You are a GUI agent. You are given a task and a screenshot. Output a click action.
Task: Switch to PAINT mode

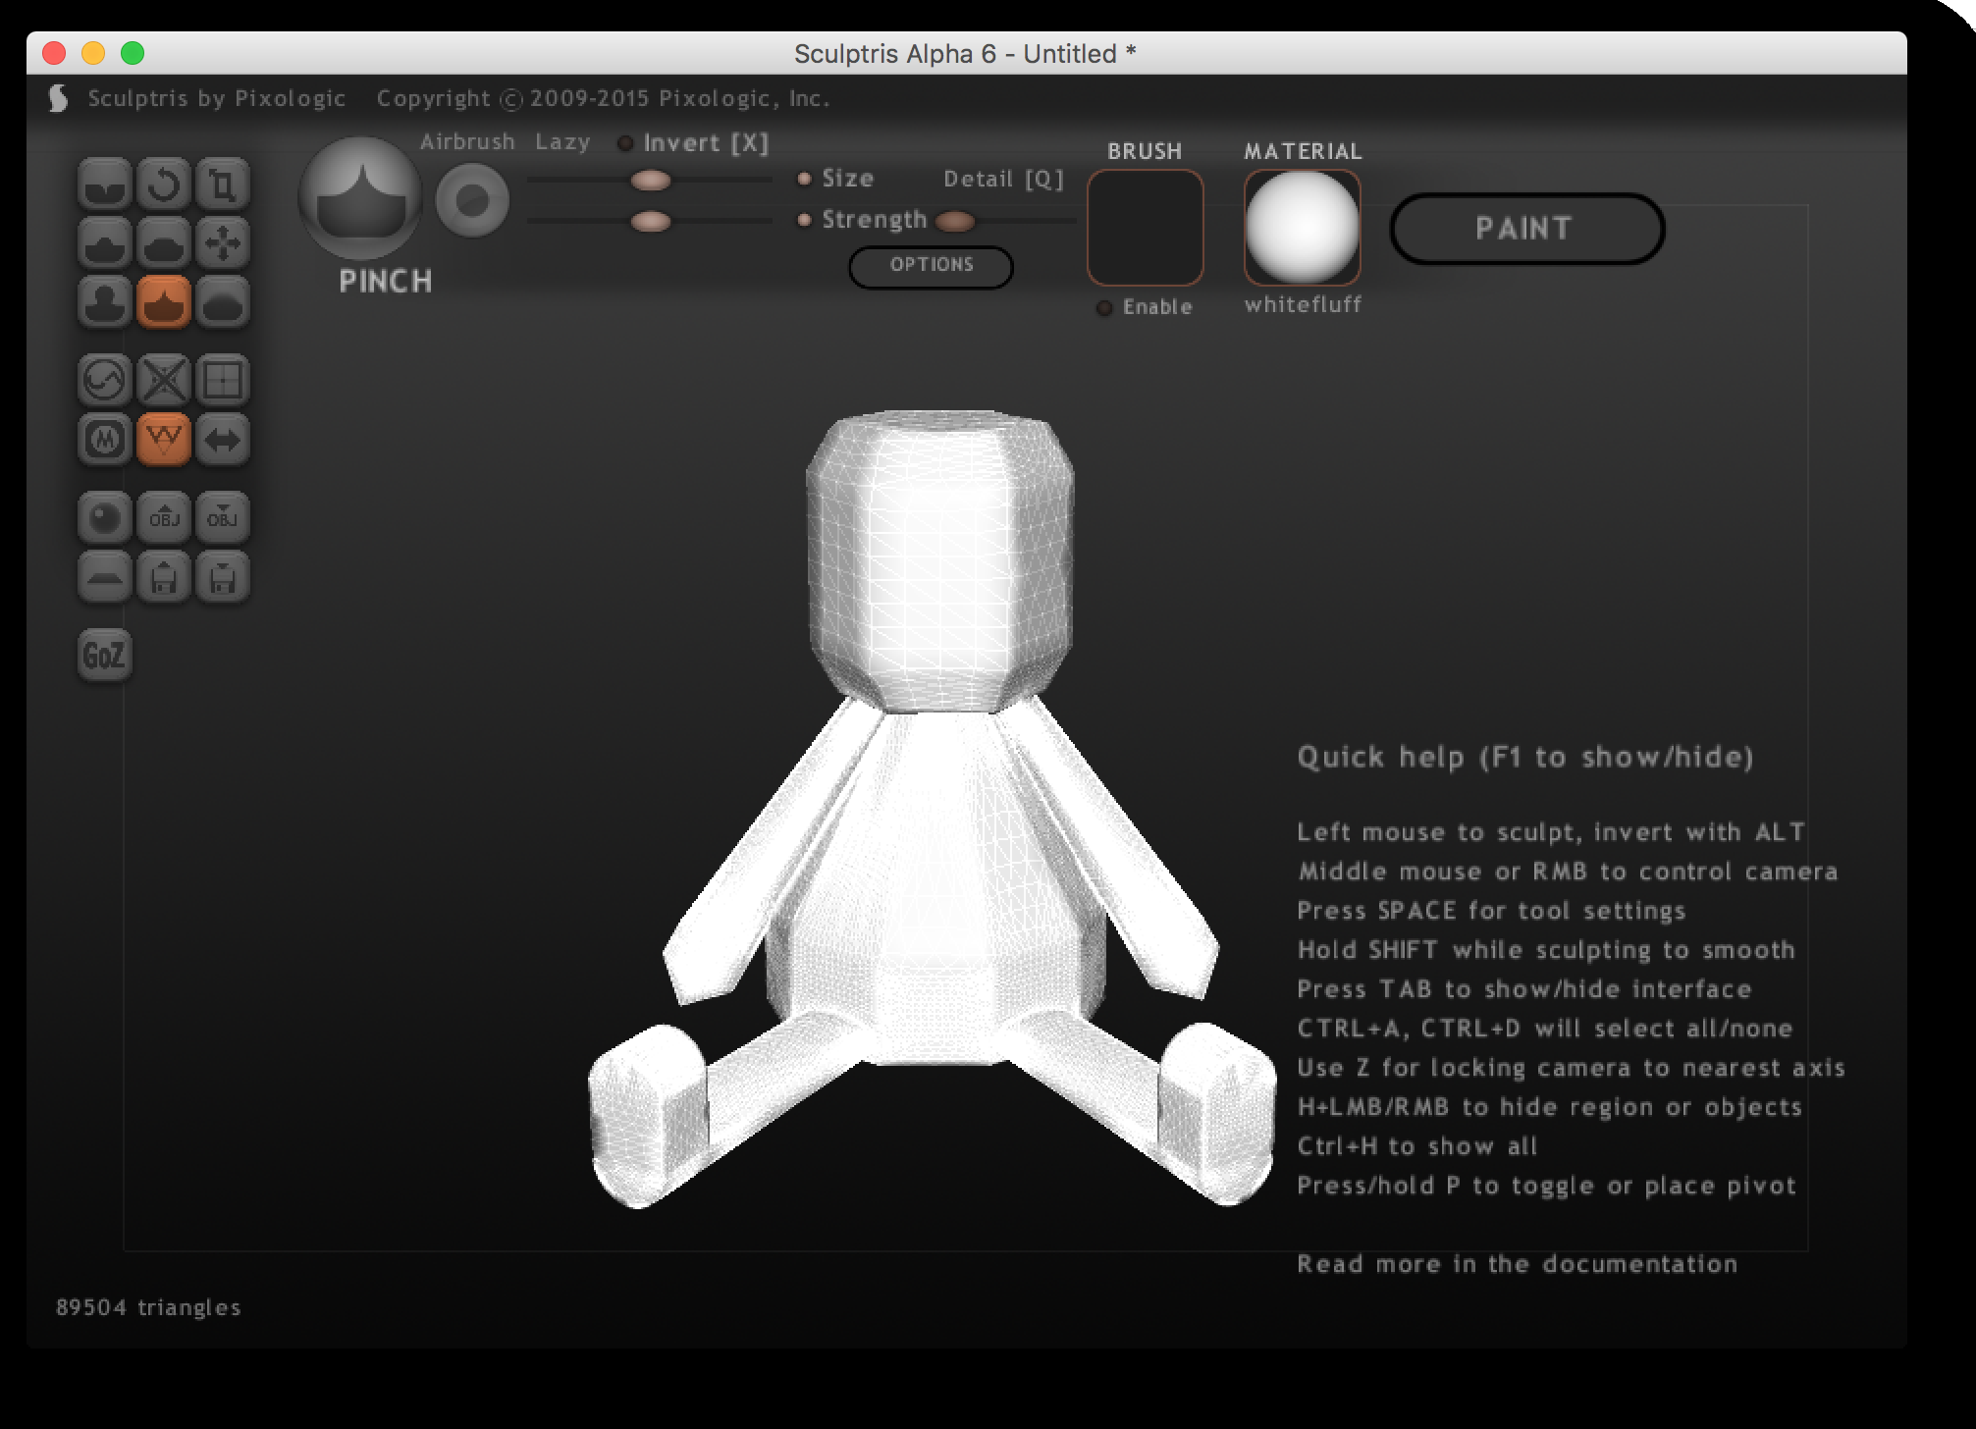pos(1526,229)
